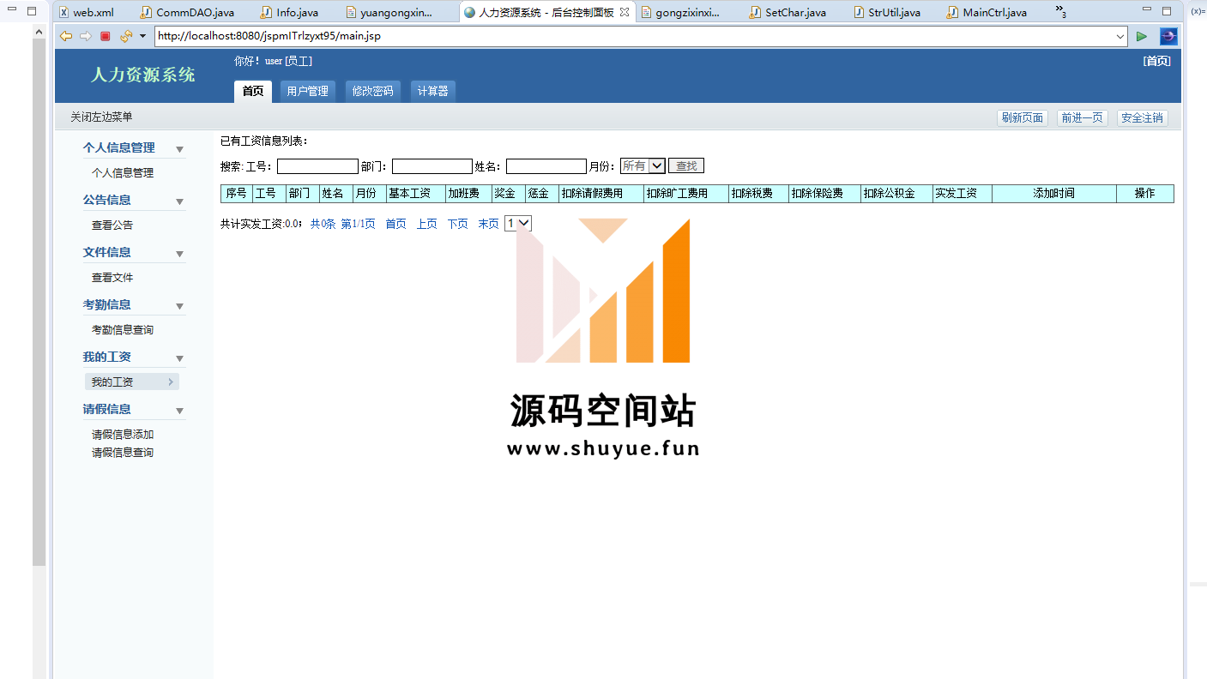
Task: Stop page loading with the red square icon
Action: (x=106, y=36)
